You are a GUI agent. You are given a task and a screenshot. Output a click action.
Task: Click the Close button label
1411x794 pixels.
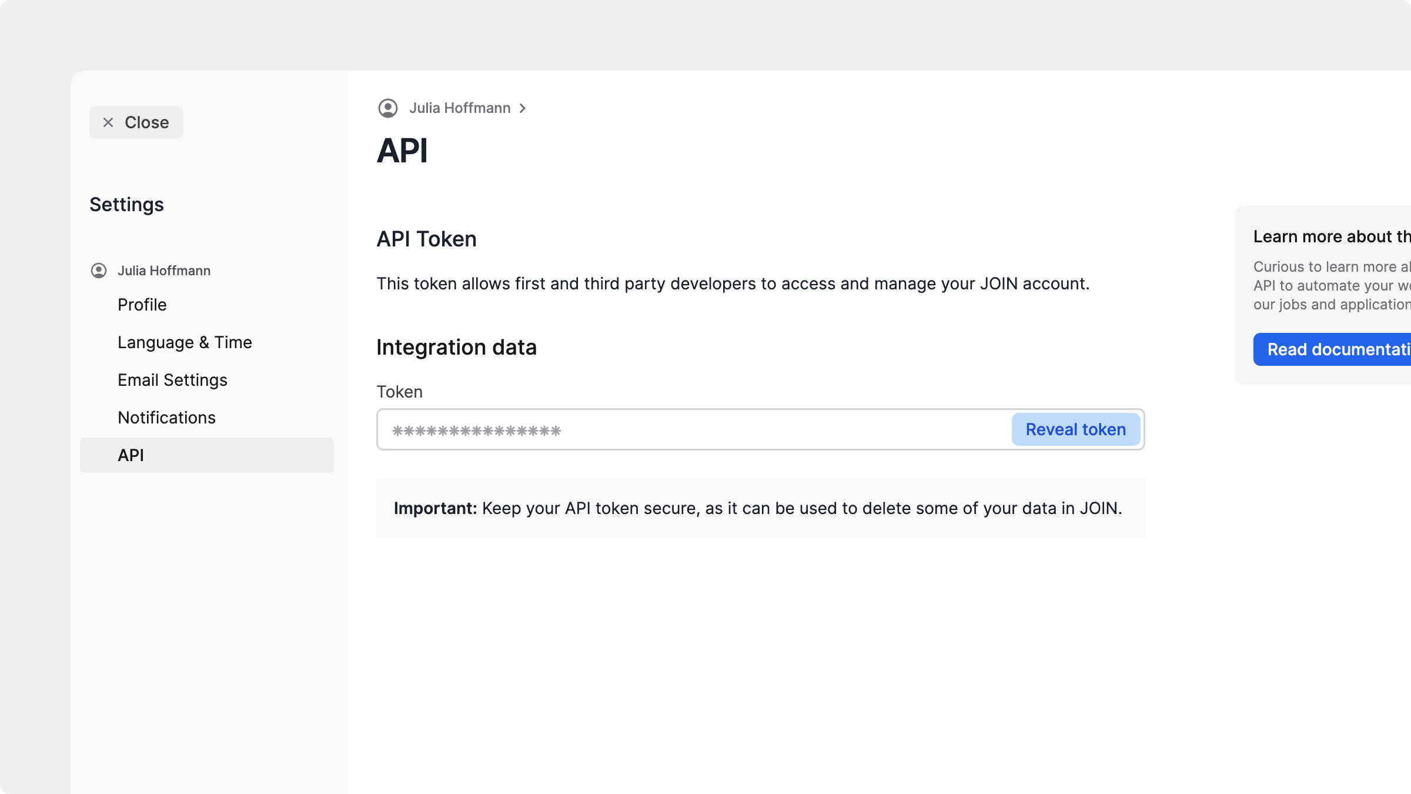coord(146,122)
